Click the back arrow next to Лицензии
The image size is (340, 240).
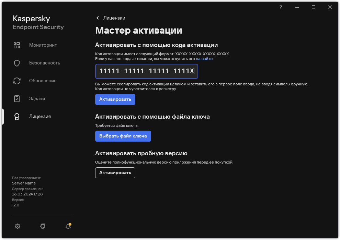98,18
